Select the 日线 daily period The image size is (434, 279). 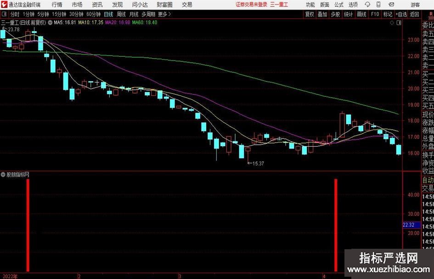[108, 14]
